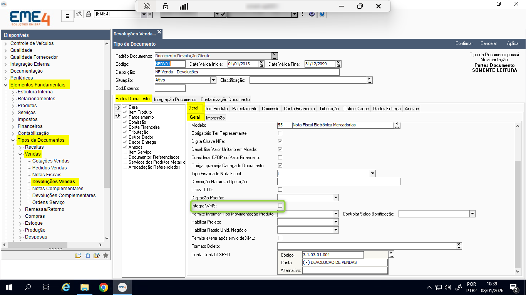Click the copy documents icon below the tree
The width and height of the screenshot is (526, 295).
pyautogui.click(x=87, y=255)
